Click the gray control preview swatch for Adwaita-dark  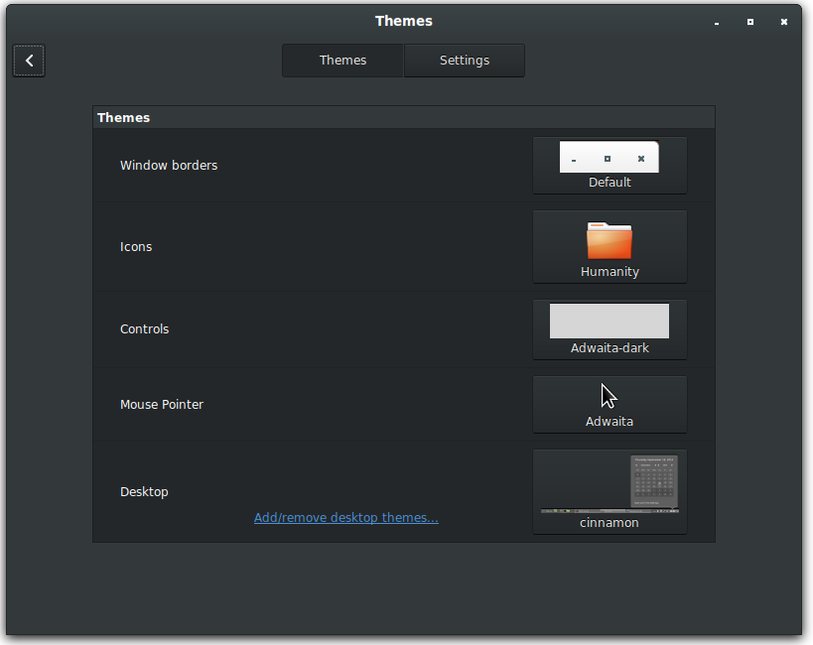(609, 320)
